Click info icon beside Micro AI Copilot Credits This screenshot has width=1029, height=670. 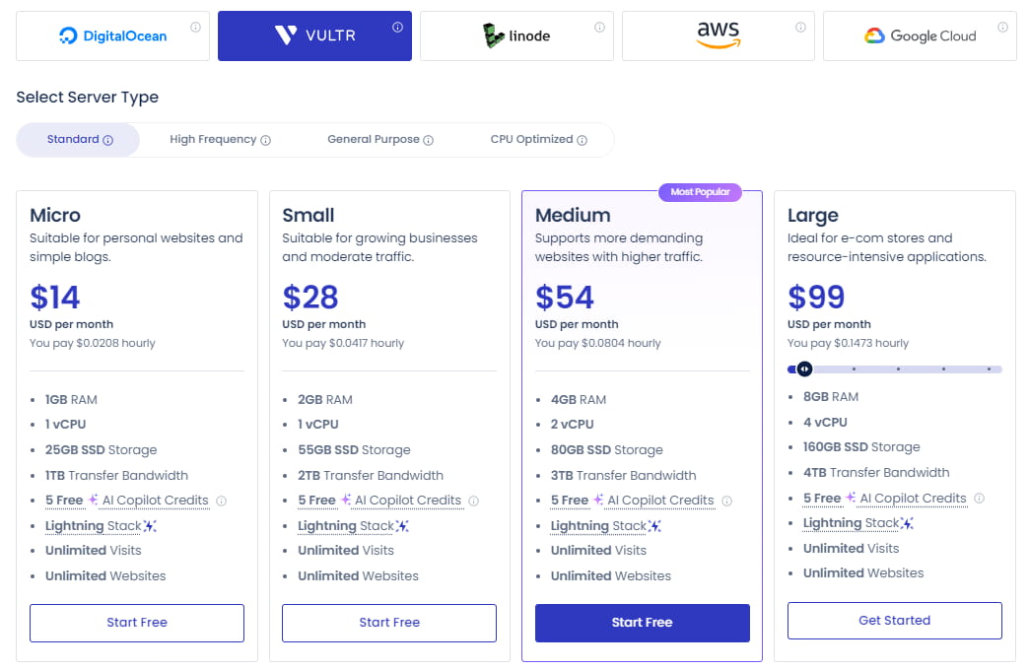(222, 501)
